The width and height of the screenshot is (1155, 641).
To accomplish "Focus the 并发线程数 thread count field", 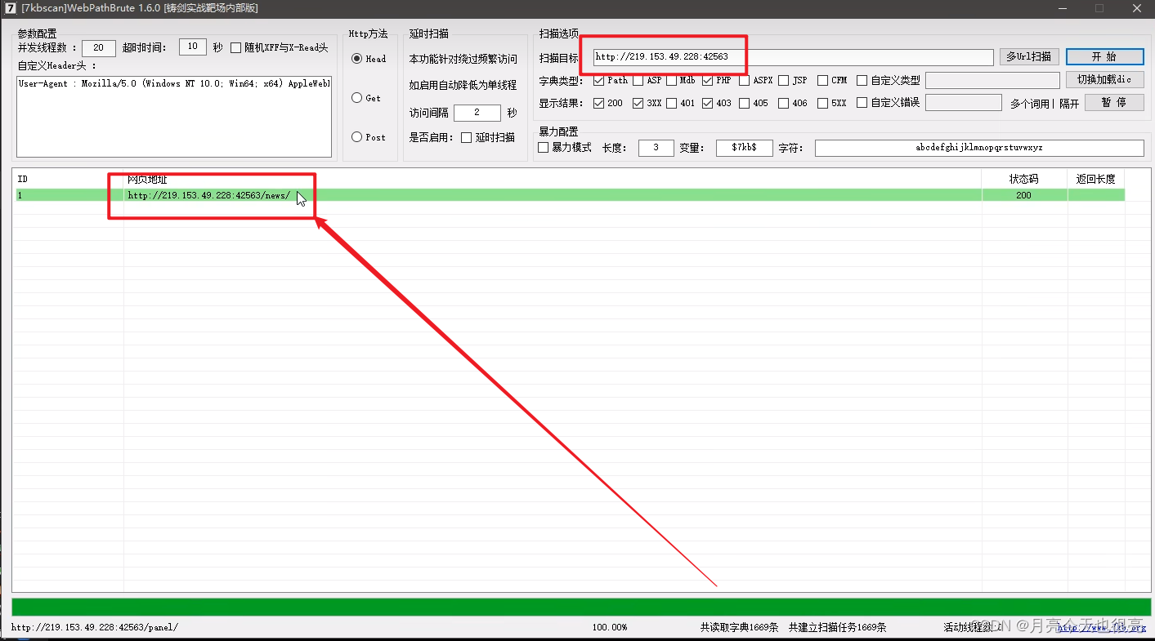I will pyautogui.click(x=99, y=48).
